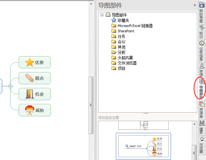
Task: Open the 任务 folder
Action: coord(118,36)
